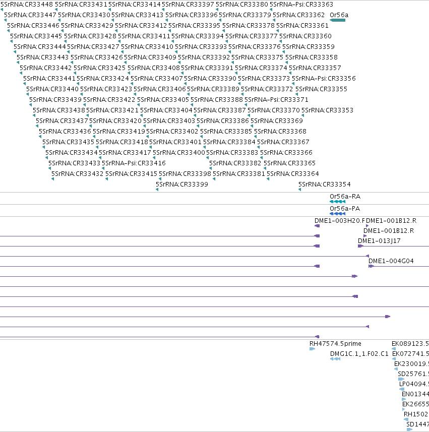Click the 5SrRNA:CR33398 label
Screen dimensions: 429x432
(185, 173)
